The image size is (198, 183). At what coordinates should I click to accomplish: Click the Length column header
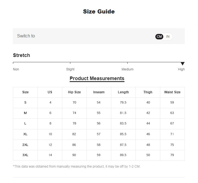123,92
